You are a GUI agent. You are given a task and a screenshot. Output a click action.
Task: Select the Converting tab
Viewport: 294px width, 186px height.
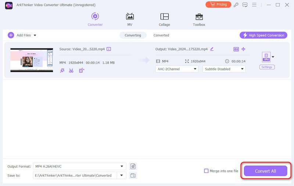[133, 35]
